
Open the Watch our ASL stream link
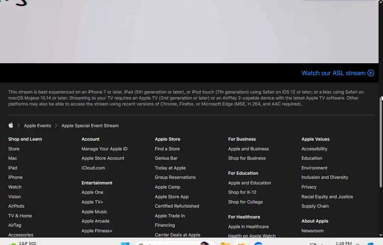tap(338, 73)
